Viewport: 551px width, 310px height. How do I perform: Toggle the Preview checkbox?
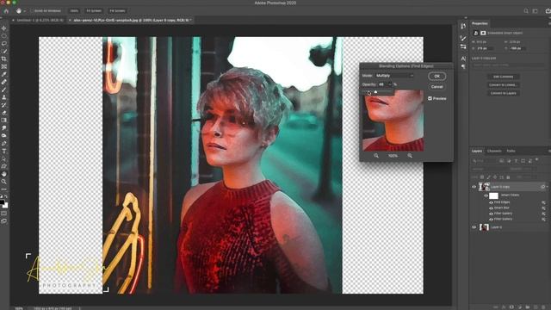tap(430, 98)
